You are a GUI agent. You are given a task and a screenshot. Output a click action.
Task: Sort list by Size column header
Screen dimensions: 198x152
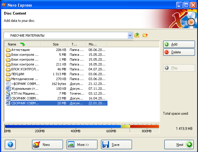54,44
